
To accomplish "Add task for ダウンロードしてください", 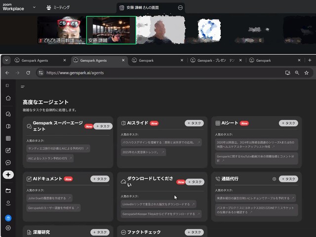I will click(195, 182).
